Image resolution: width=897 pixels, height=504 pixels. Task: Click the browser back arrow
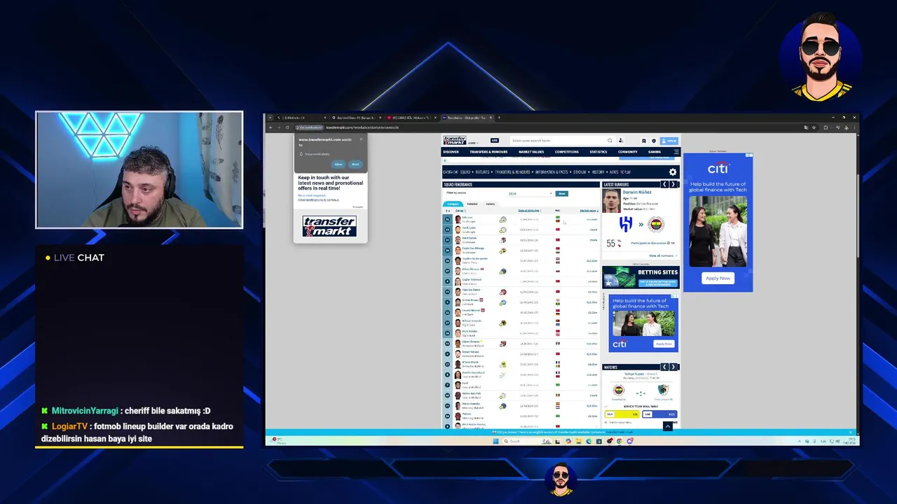coord(271,127)
